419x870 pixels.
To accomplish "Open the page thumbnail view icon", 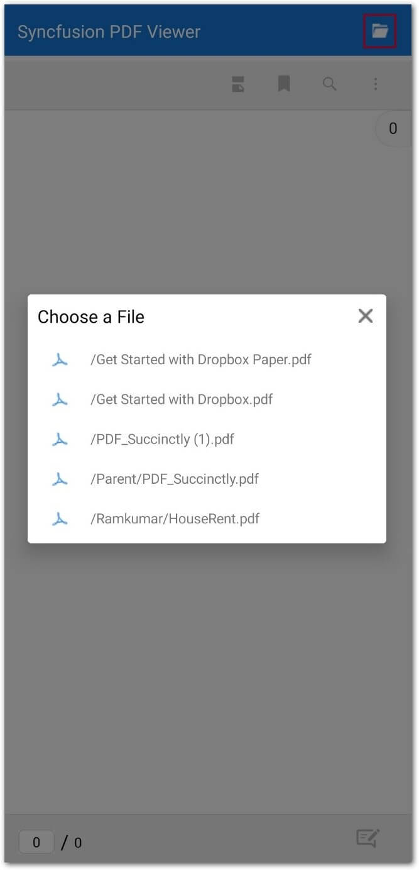I will point(237,84).
